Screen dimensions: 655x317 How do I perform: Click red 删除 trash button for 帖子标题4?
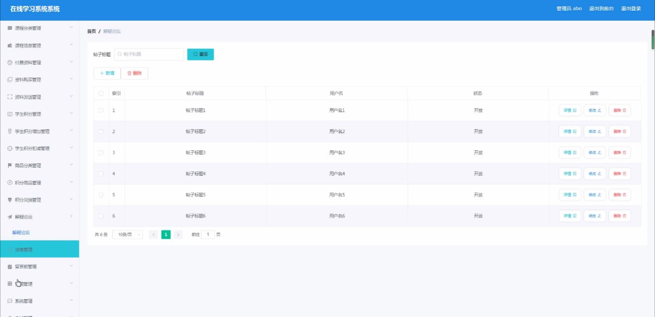point(620,174)
